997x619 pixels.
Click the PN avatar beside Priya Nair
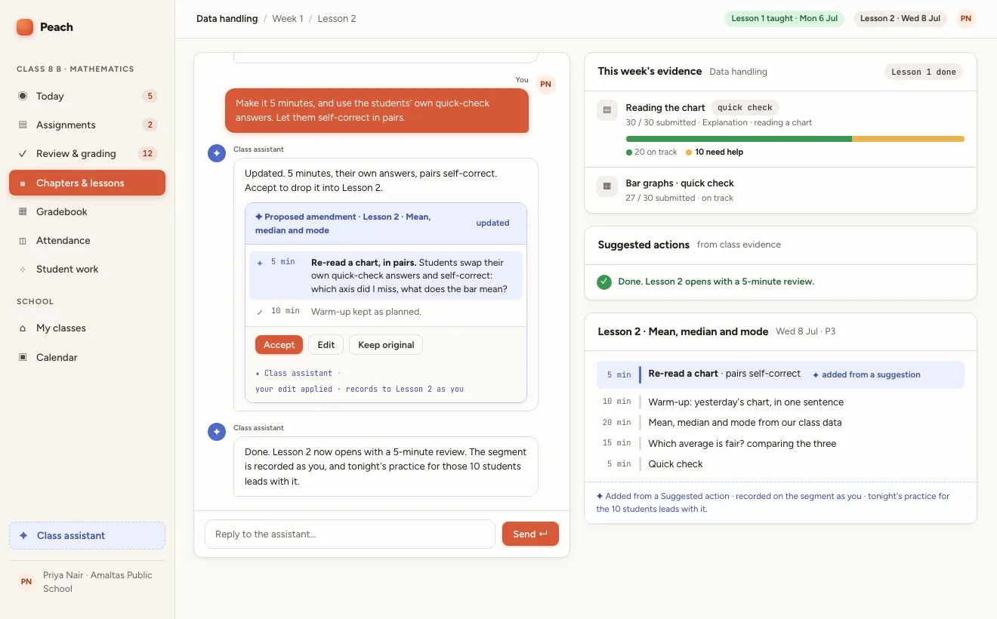point(26,582)
